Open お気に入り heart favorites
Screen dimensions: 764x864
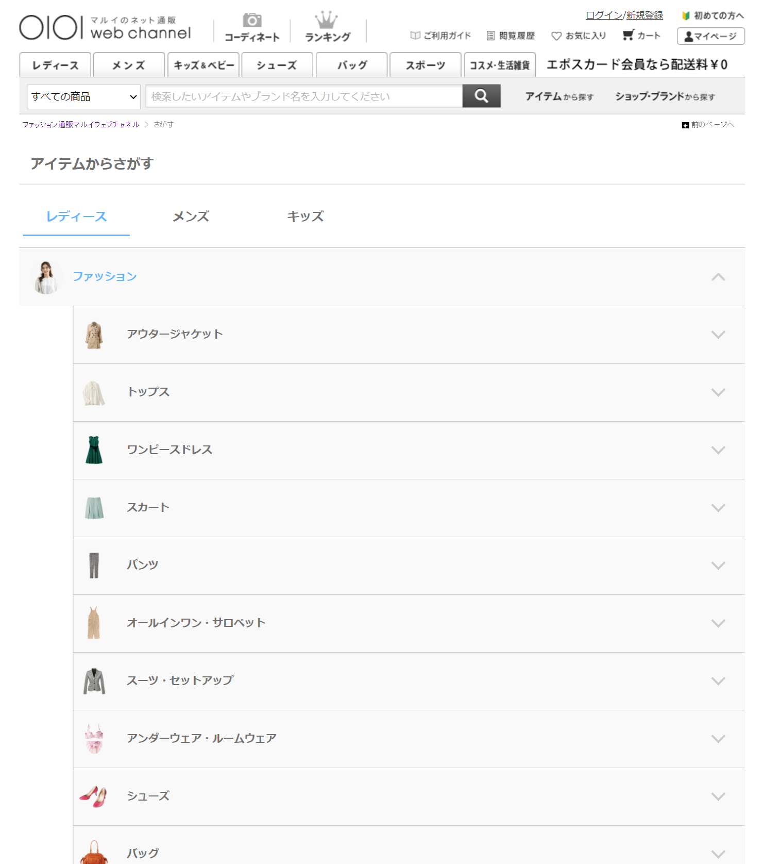tap(579, 36)
